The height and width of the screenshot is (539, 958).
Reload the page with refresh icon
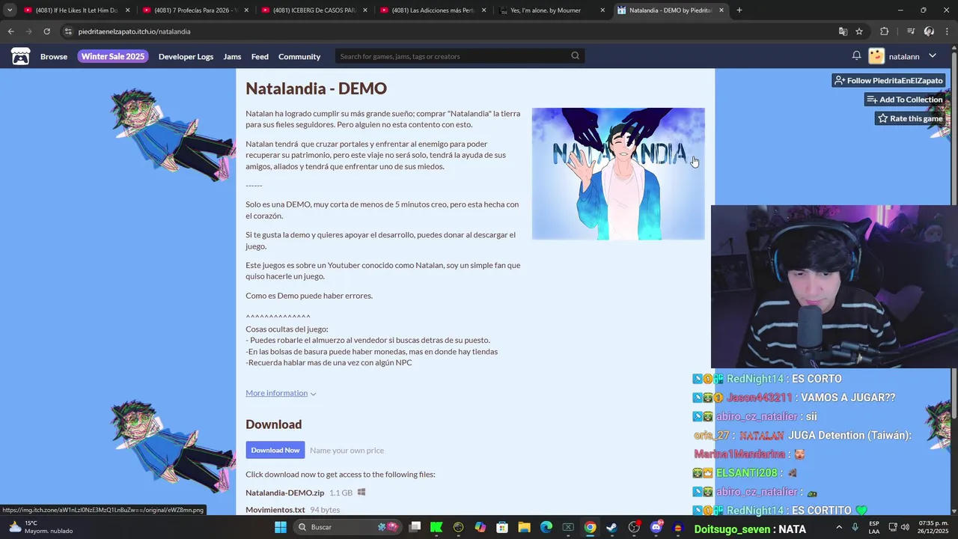coord(46,31)
